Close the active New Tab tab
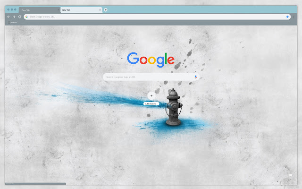This screenshot has width=302, height=189. click(100, 10)
